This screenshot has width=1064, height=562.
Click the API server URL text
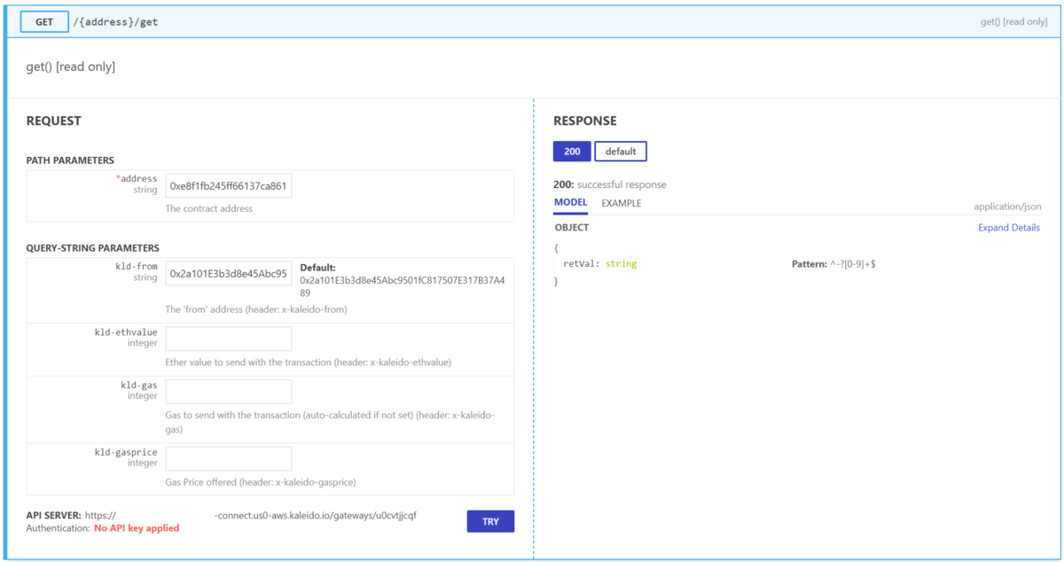(252, 515)
